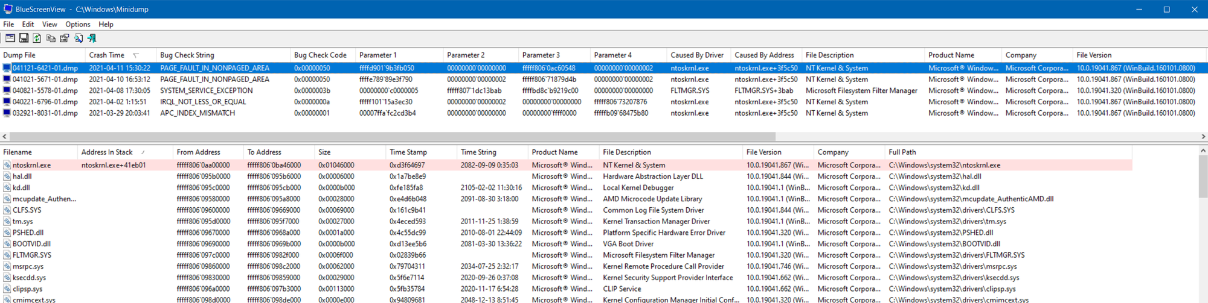
Task: Click the file icon beside msrpc.sys
Action: click(x=7, y=266)
